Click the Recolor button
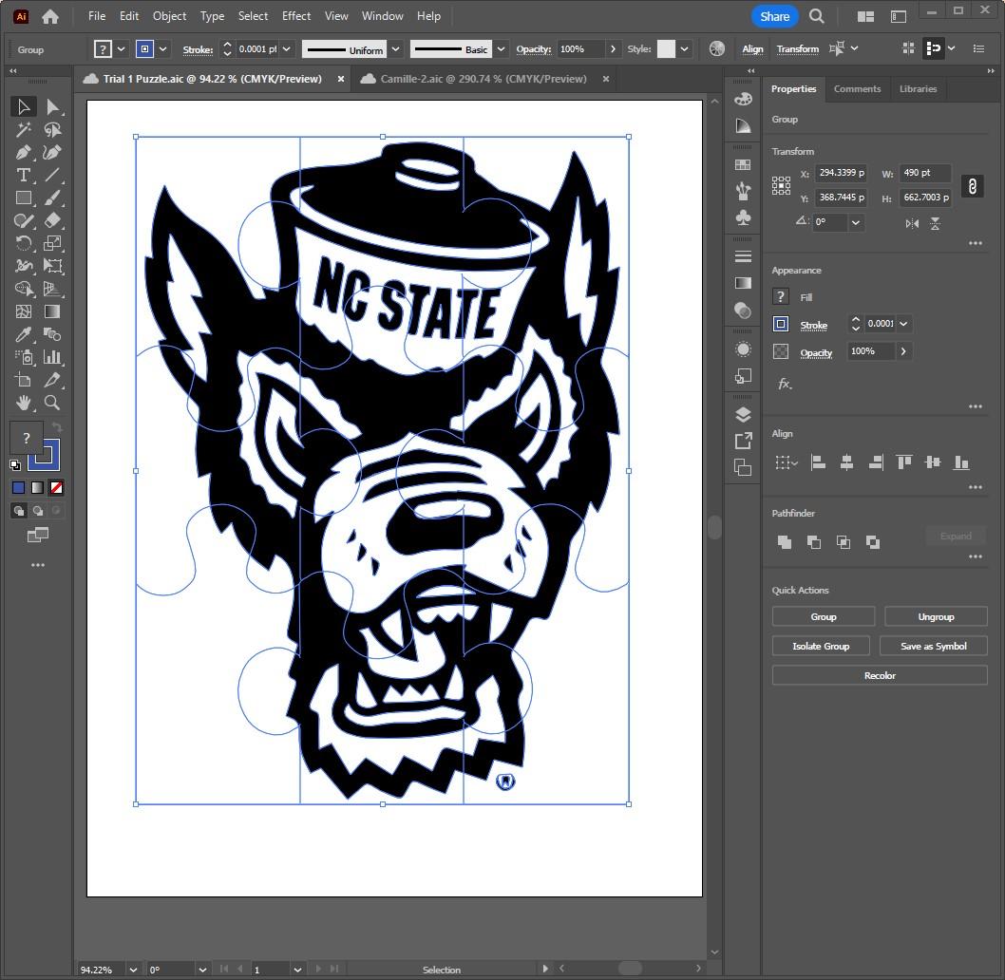 pos(880,675)
